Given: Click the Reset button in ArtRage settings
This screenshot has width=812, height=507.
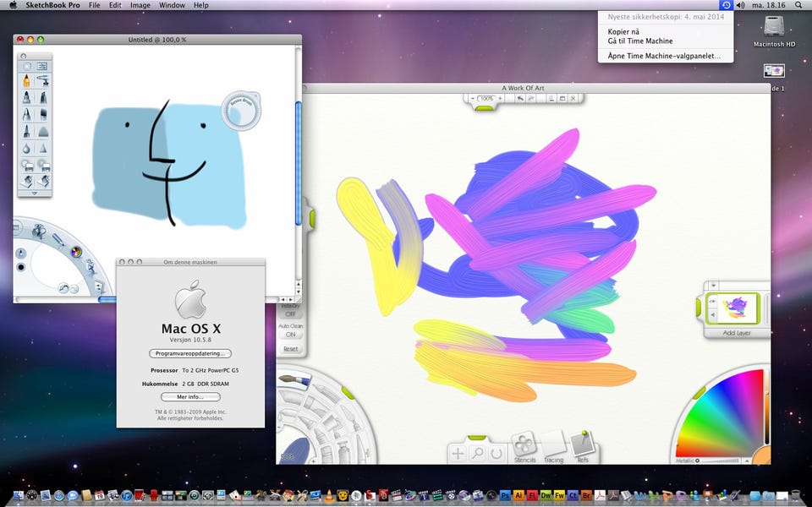Looking at the screenshot, I should 290,349.
